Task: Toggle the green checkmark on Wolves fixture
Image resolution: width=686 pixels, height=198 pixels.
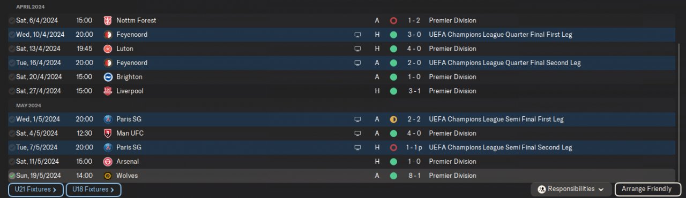Action: click(x=12, y=175)
